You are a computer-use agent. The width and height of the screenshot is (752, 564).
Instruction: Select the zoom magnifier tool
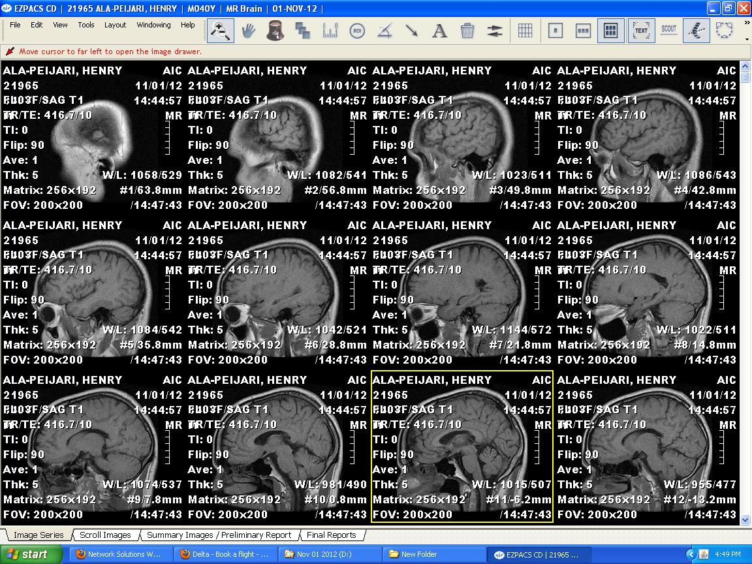click(220, 31)
